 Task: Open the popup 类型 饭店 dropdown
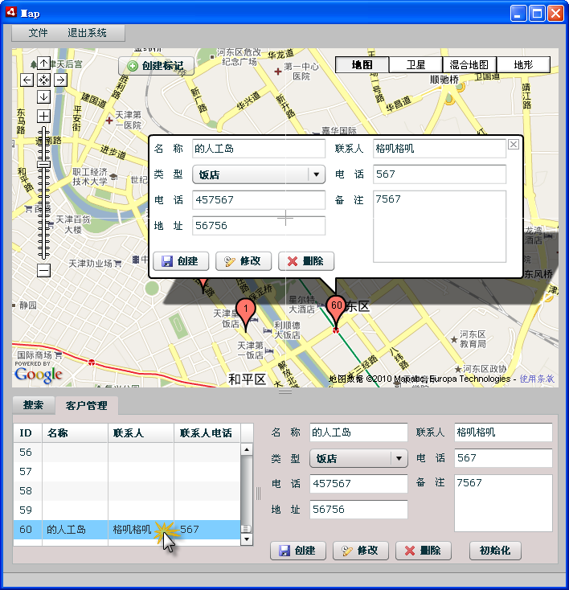coord(259,174)
